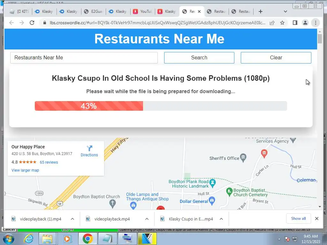
Task: Switch to the KITS tab
Action: pyautogui.click(x=20, y=11)
